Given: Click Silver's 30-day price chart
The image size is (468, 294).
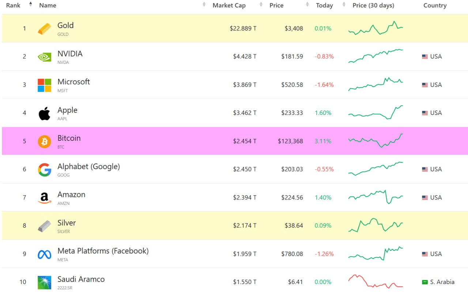Looking at the screenshot, I should [x=375, y=225].
